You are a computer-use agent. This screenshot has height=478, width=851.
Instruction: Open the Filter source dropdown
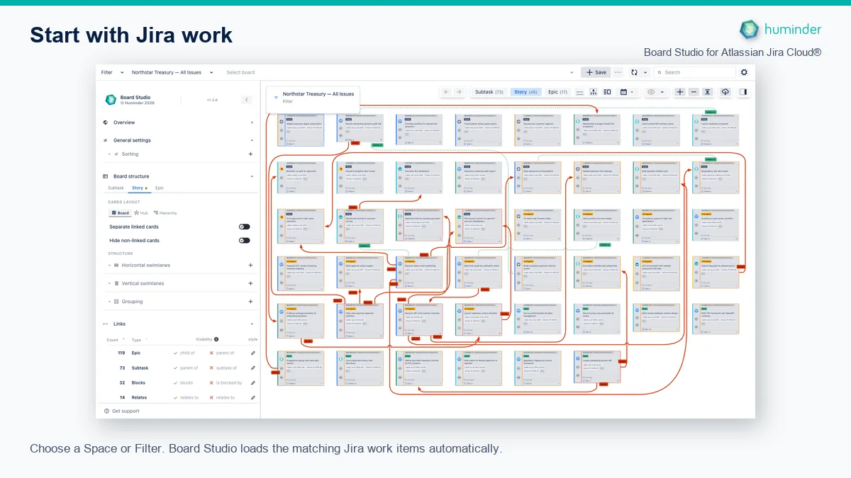[112, 72]
